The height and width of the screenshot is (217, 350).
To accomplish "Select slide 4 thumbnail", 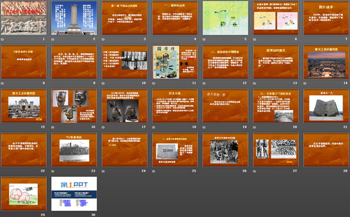I will tap(175, 18).
